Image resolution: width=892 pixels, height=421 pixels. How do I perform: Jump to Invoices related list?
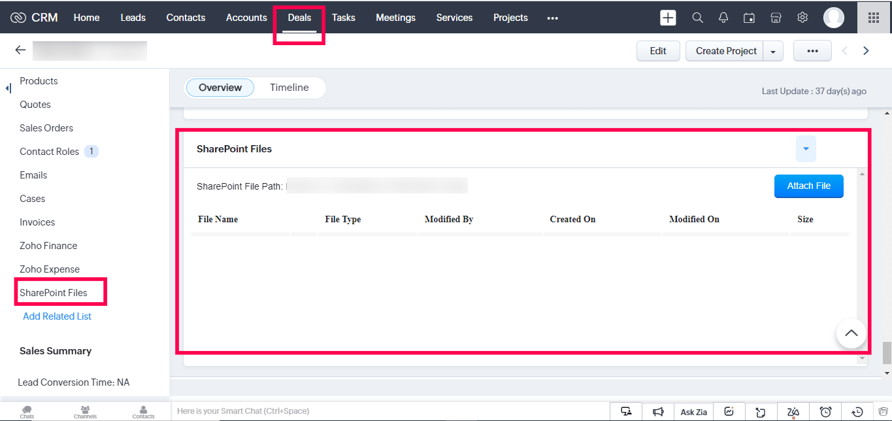tap(37, 222)
